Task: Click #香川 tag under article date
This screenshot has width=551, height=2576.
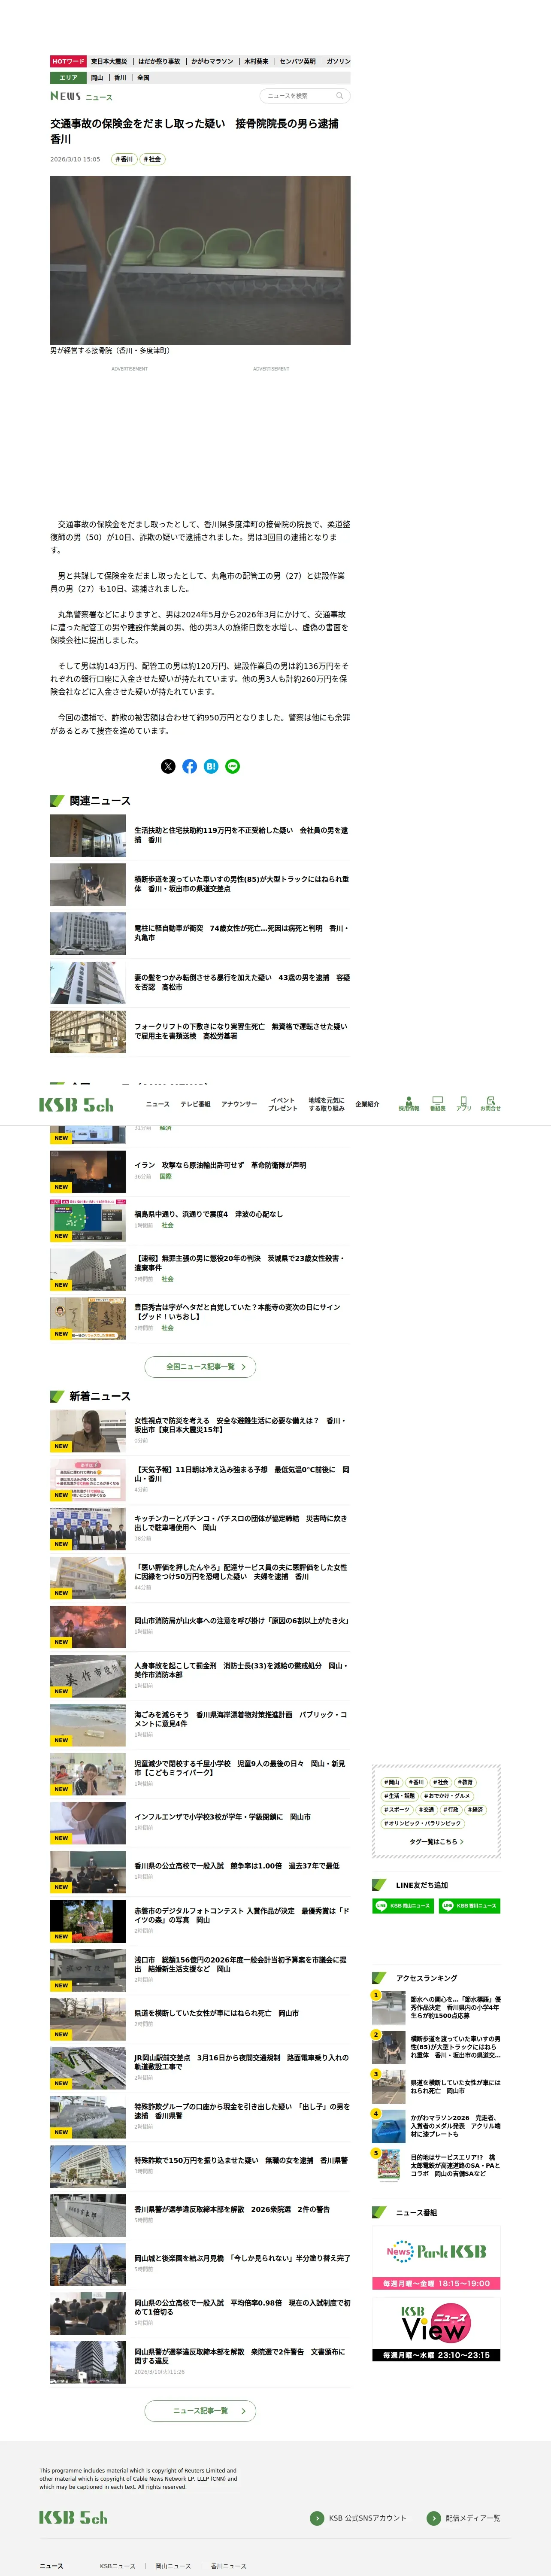Action: pos(123,159)
